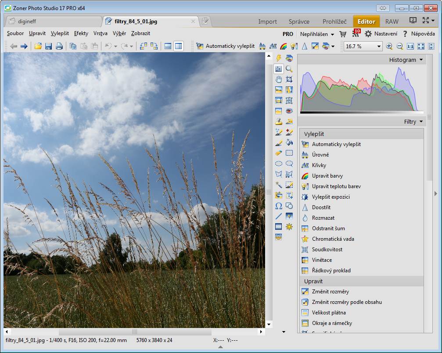The height and width of the screenshot is (353, 442).
Task: Click the Save floppy disk icon
Action: point(48,46)
